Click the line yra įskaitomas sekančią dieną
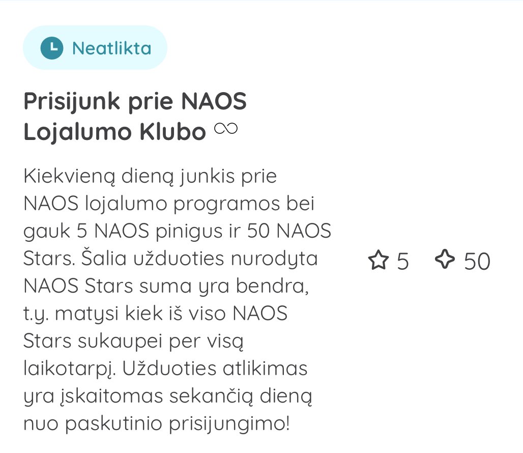The image size is (523, 453). pos(168,397)
